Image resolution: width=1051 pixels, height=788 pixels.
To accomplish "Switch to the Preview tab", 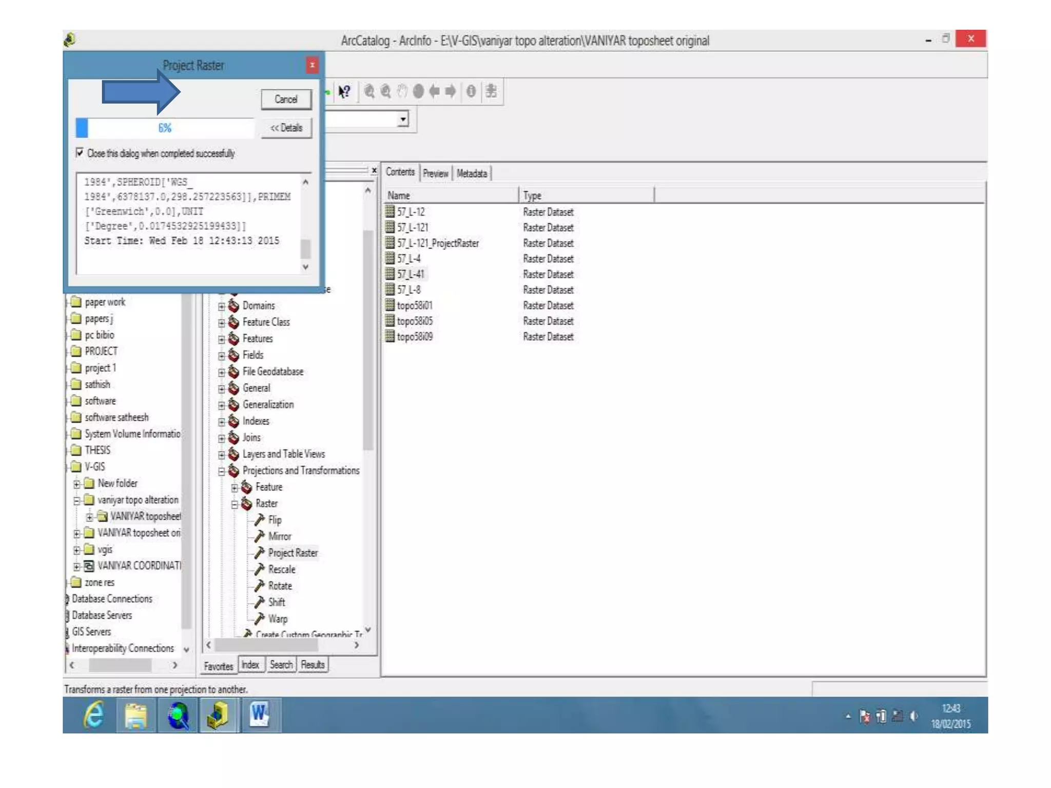I will [435, 173].
